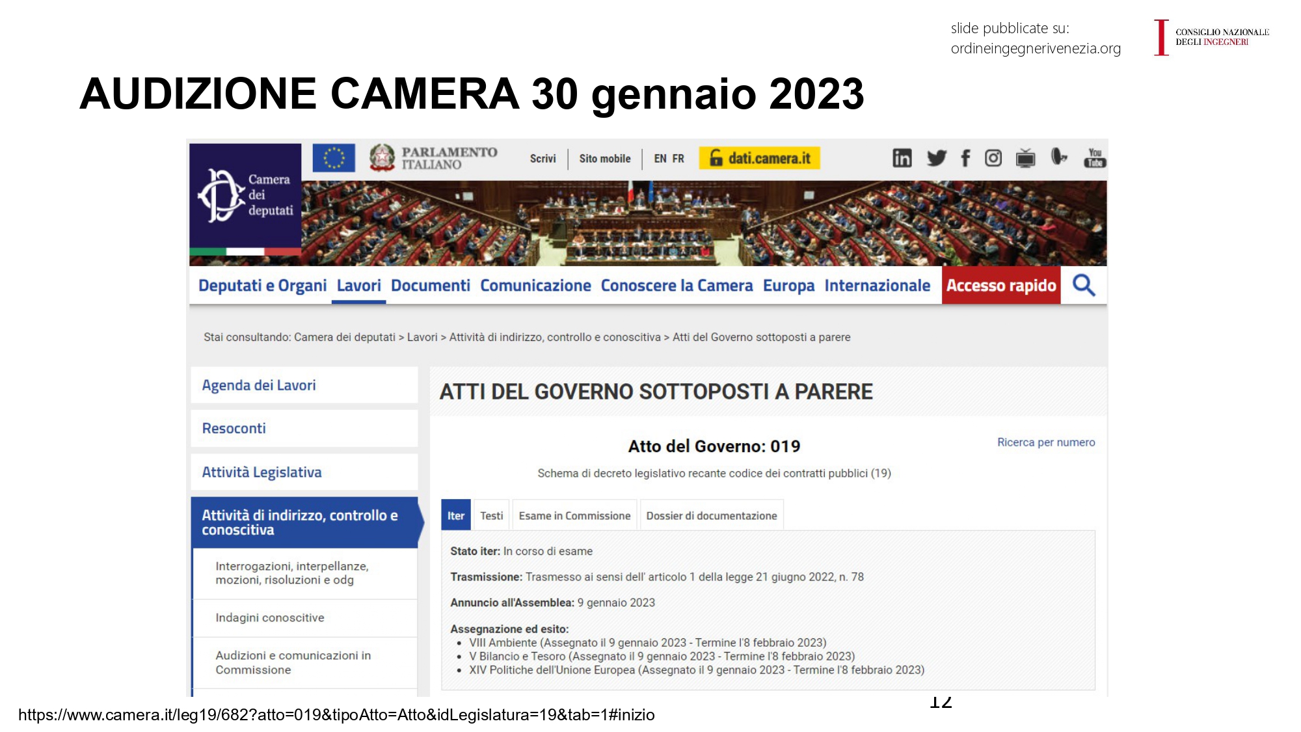Click the Camera dei deputati logo

point(245,195)
